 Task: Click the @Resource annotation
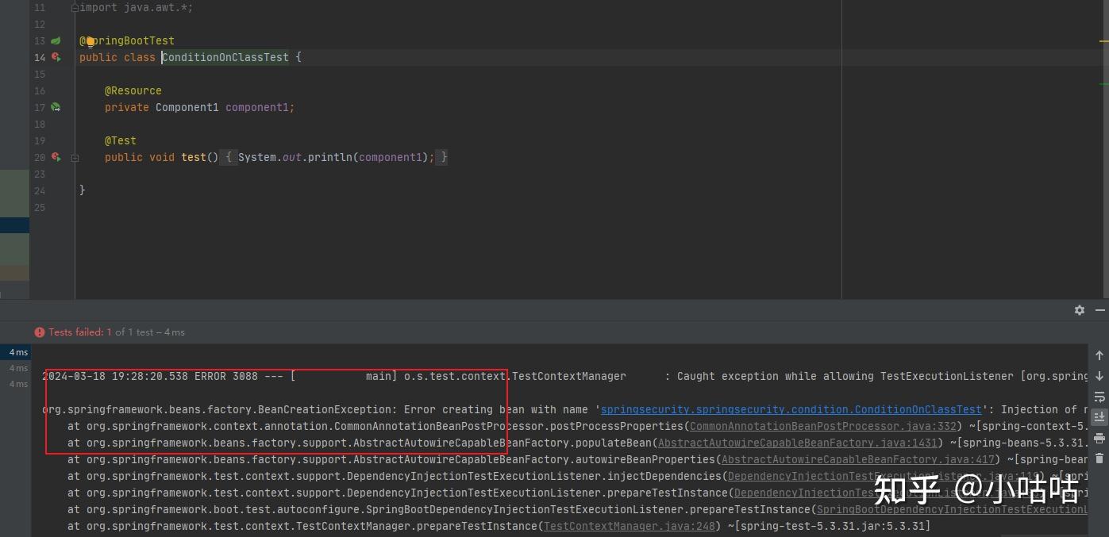click(x=133, y=90)
